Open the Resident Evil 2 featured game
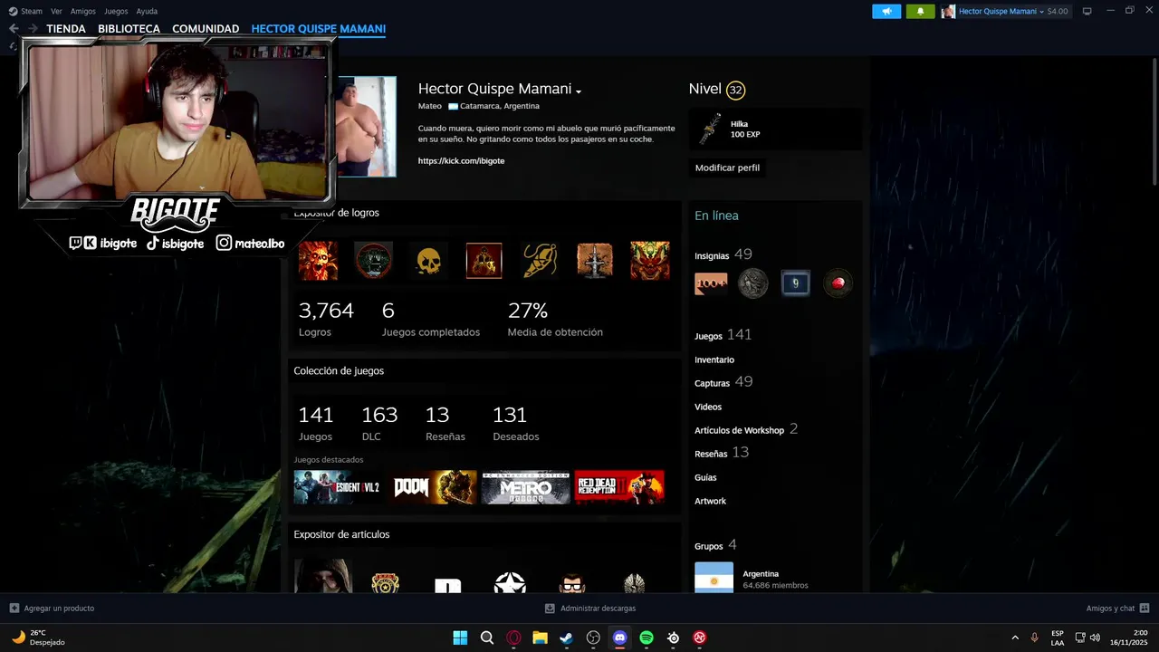1159x652 pixels. pos(337,487)
